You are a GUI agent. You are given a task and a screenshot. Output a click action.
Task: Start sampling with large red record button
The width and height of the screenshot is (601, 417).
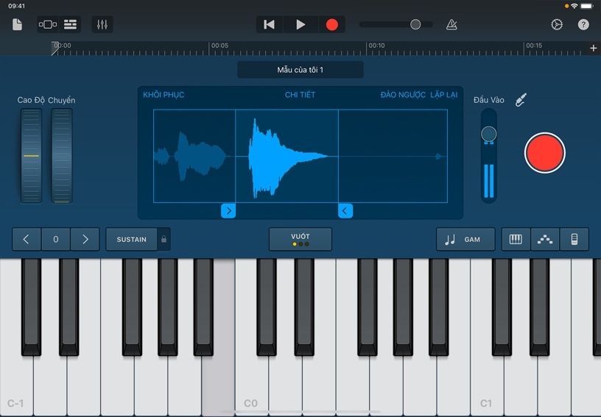pos(544,153)
